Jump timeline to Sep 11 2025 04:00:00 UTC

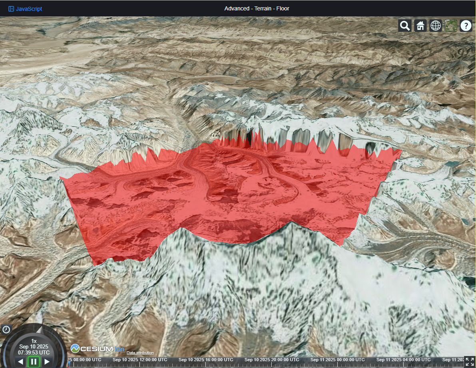[403, 360]
